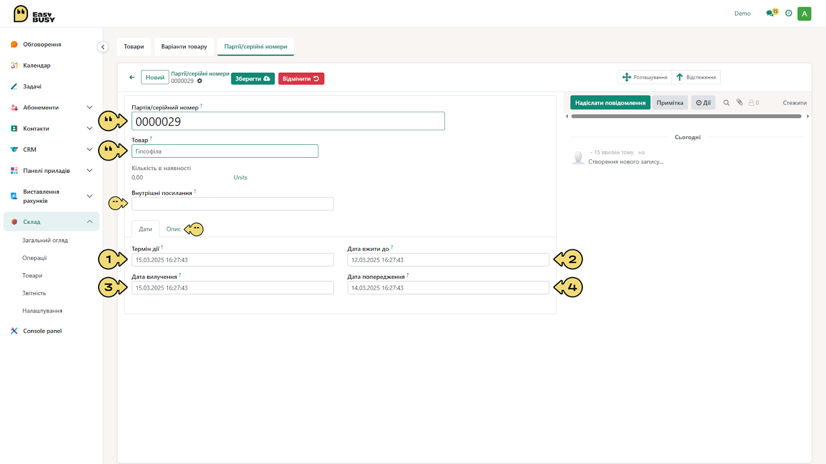This screenshot has height=464, width=826.
Task: Click the Units label next to quantity
Action: pos(241,177)
